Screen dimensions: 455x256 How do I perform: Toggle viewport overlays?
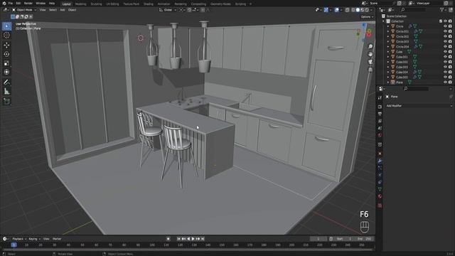(336, 10)
